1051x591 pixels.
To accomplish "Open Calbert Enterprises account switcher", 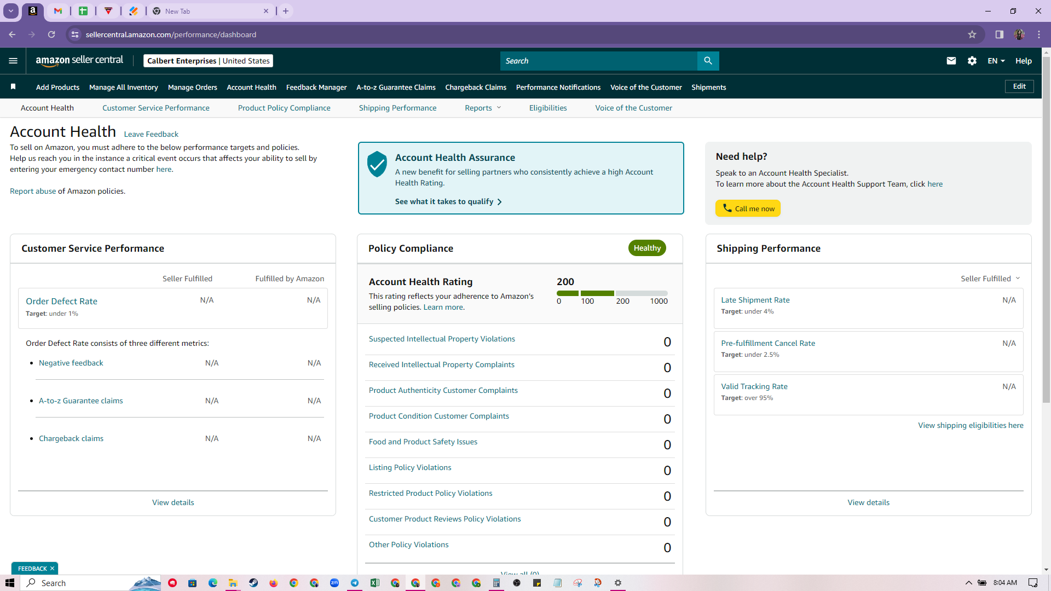I will pyautogui.click(x=208, y=61).
